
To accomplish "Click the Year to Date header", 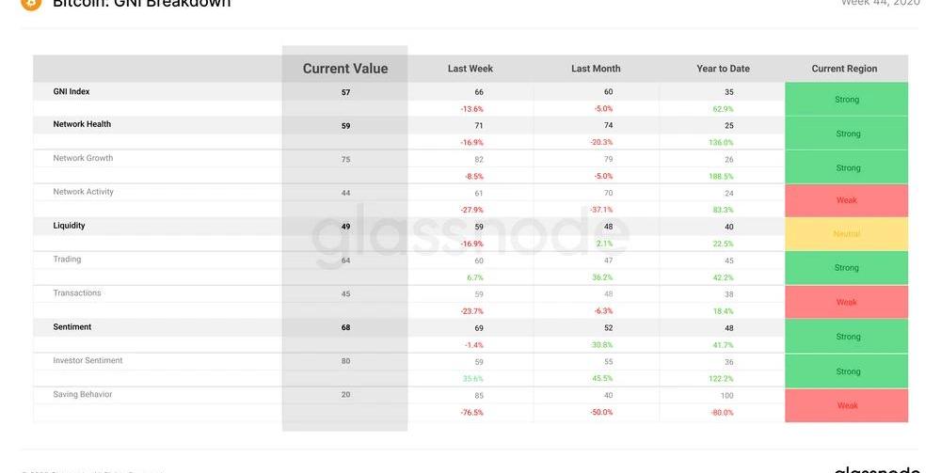I will click(723, 69).
